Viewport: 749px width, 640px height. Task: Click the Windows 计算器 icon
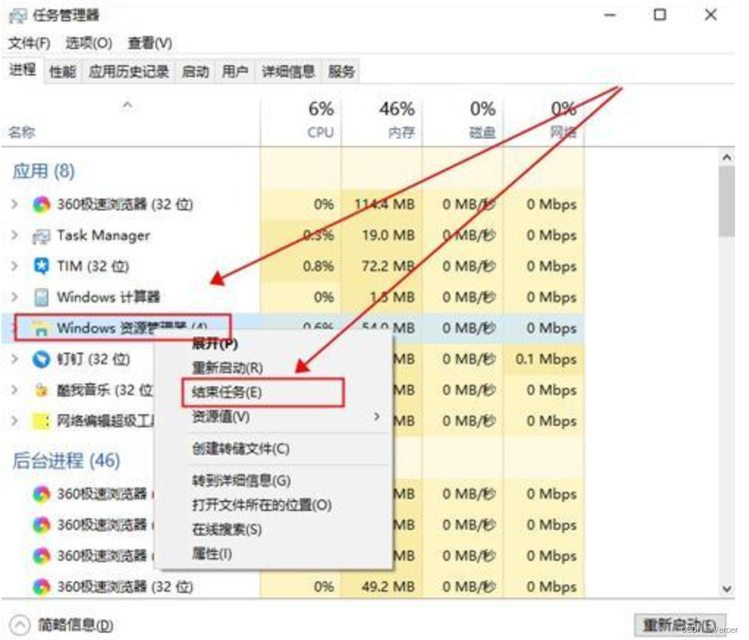42,298
